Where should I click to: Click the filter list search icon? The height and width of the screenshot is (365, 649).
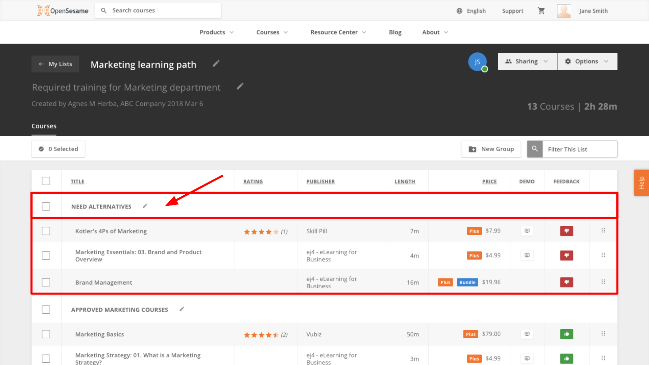coord(535,149)
